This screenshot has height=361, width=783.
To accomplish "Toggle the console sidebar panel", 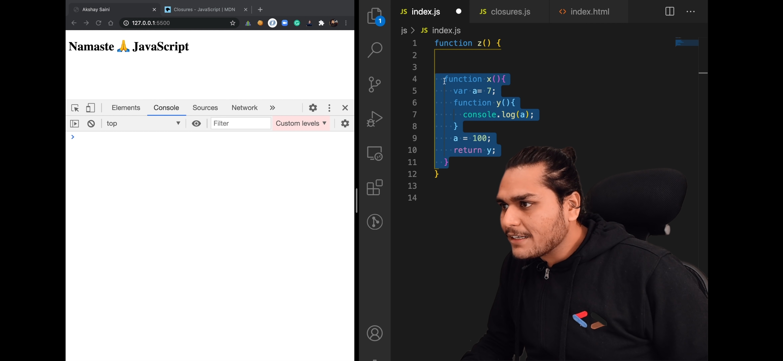I will (74, 124).
